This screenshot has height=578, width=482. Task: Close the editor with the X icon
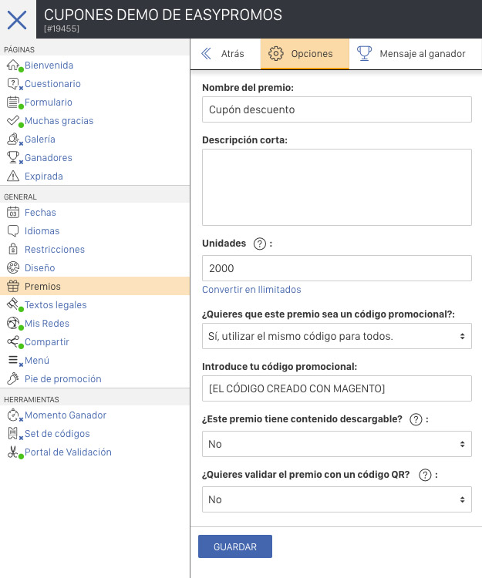coord(17,19)
